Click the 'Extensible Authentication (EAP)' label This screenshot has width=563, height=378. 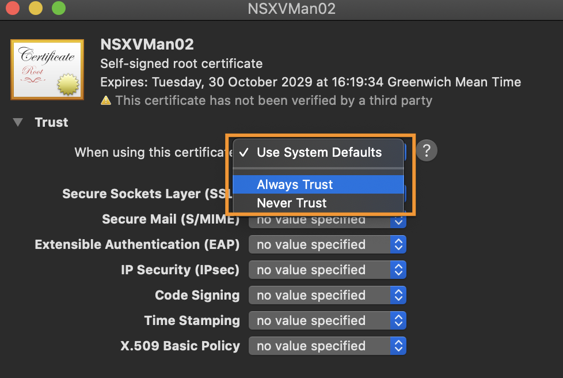pos(137,245)
